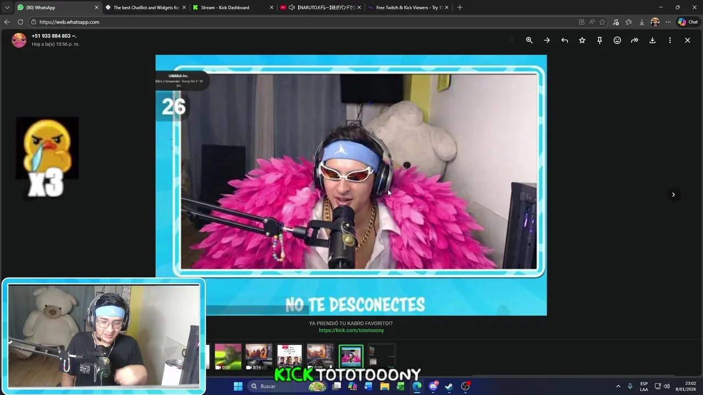The height and width of the screenshot is (395, 703).
Task: Open the Edge favorites list
Action: (x=628, y=22)
